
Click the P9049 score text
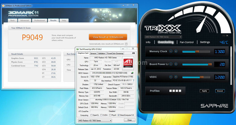pos(32,37)
